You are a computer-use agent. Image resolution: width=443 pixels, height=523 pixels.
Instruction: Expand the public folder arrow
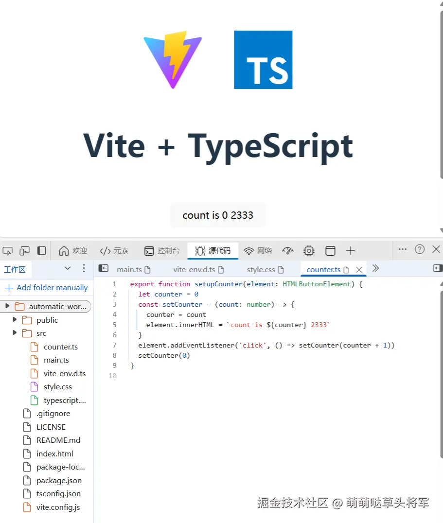point(14,319)
